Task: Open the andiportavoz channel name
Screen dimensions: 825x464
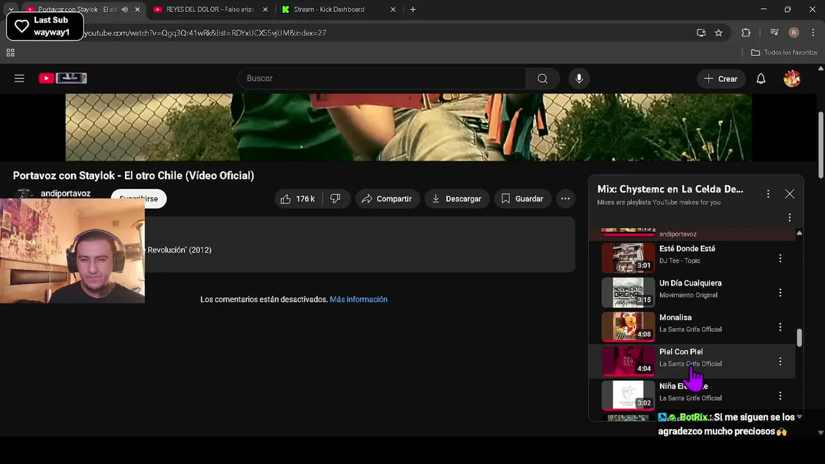Action: (x=66, y=193)
